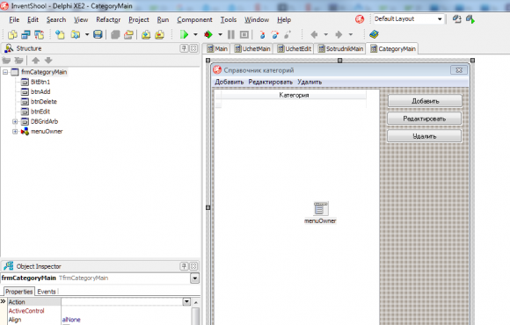Open the Refactor menu
Image resolution: width=510 pixels, height=325 pixels.
[108, 20]
